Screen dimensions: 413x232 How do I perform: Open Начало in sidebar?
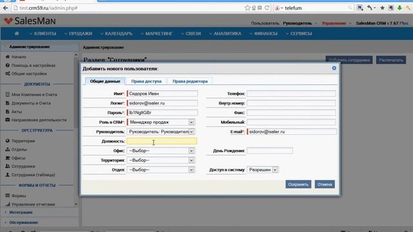click(x=19, y=57)
